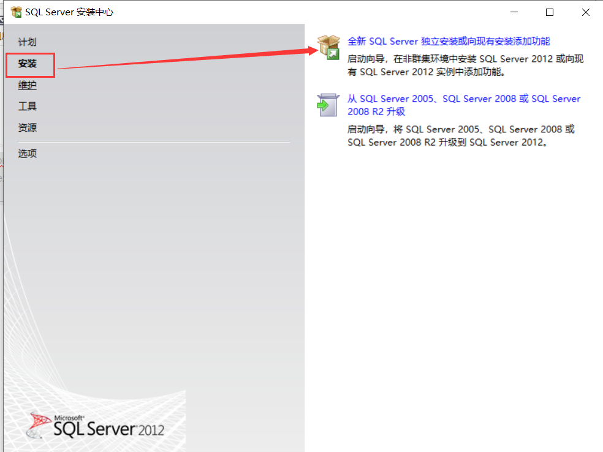This screenshot has width=603, height=452.
Task: Click the SQL Server 安装中心 title bar icon
Action: pos(16,12)
